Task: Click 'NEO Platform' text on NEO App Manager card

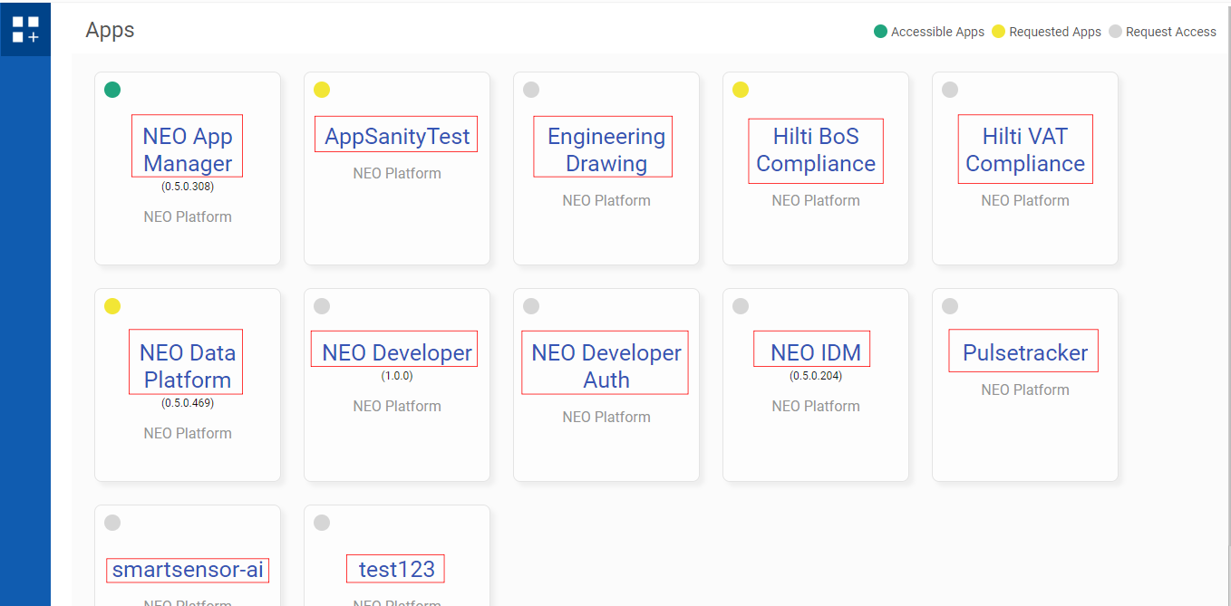Action: point(188,216)
